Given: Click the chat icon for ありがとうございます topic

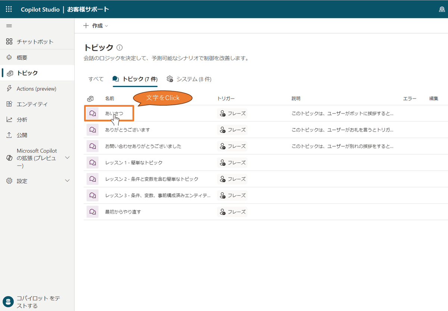Looking at the screenshot, I should tap(93, 130).
